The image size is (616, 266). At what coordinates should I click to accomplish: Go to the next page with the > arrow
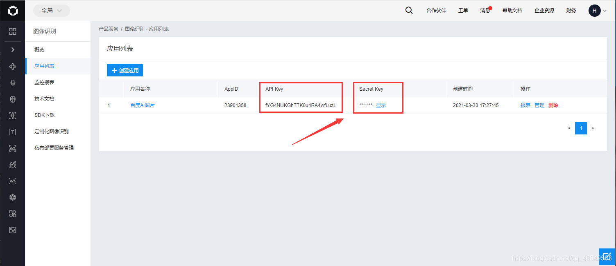(593, 128)
